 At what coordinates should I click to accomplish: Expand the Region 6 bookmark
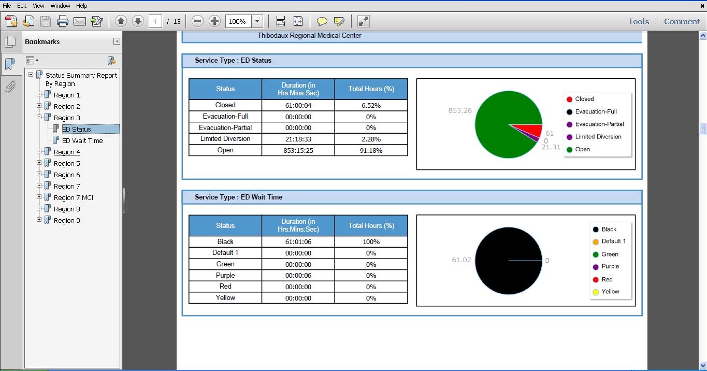[x=39, y=174]
